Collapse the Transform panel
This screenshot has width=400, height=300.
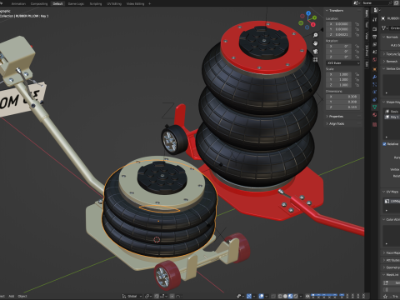[x=336, y=10]
